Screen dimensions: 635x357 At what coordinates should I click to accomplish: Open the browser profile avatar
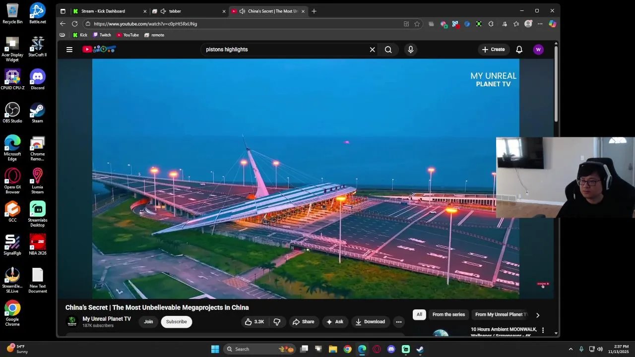point(528,24)
